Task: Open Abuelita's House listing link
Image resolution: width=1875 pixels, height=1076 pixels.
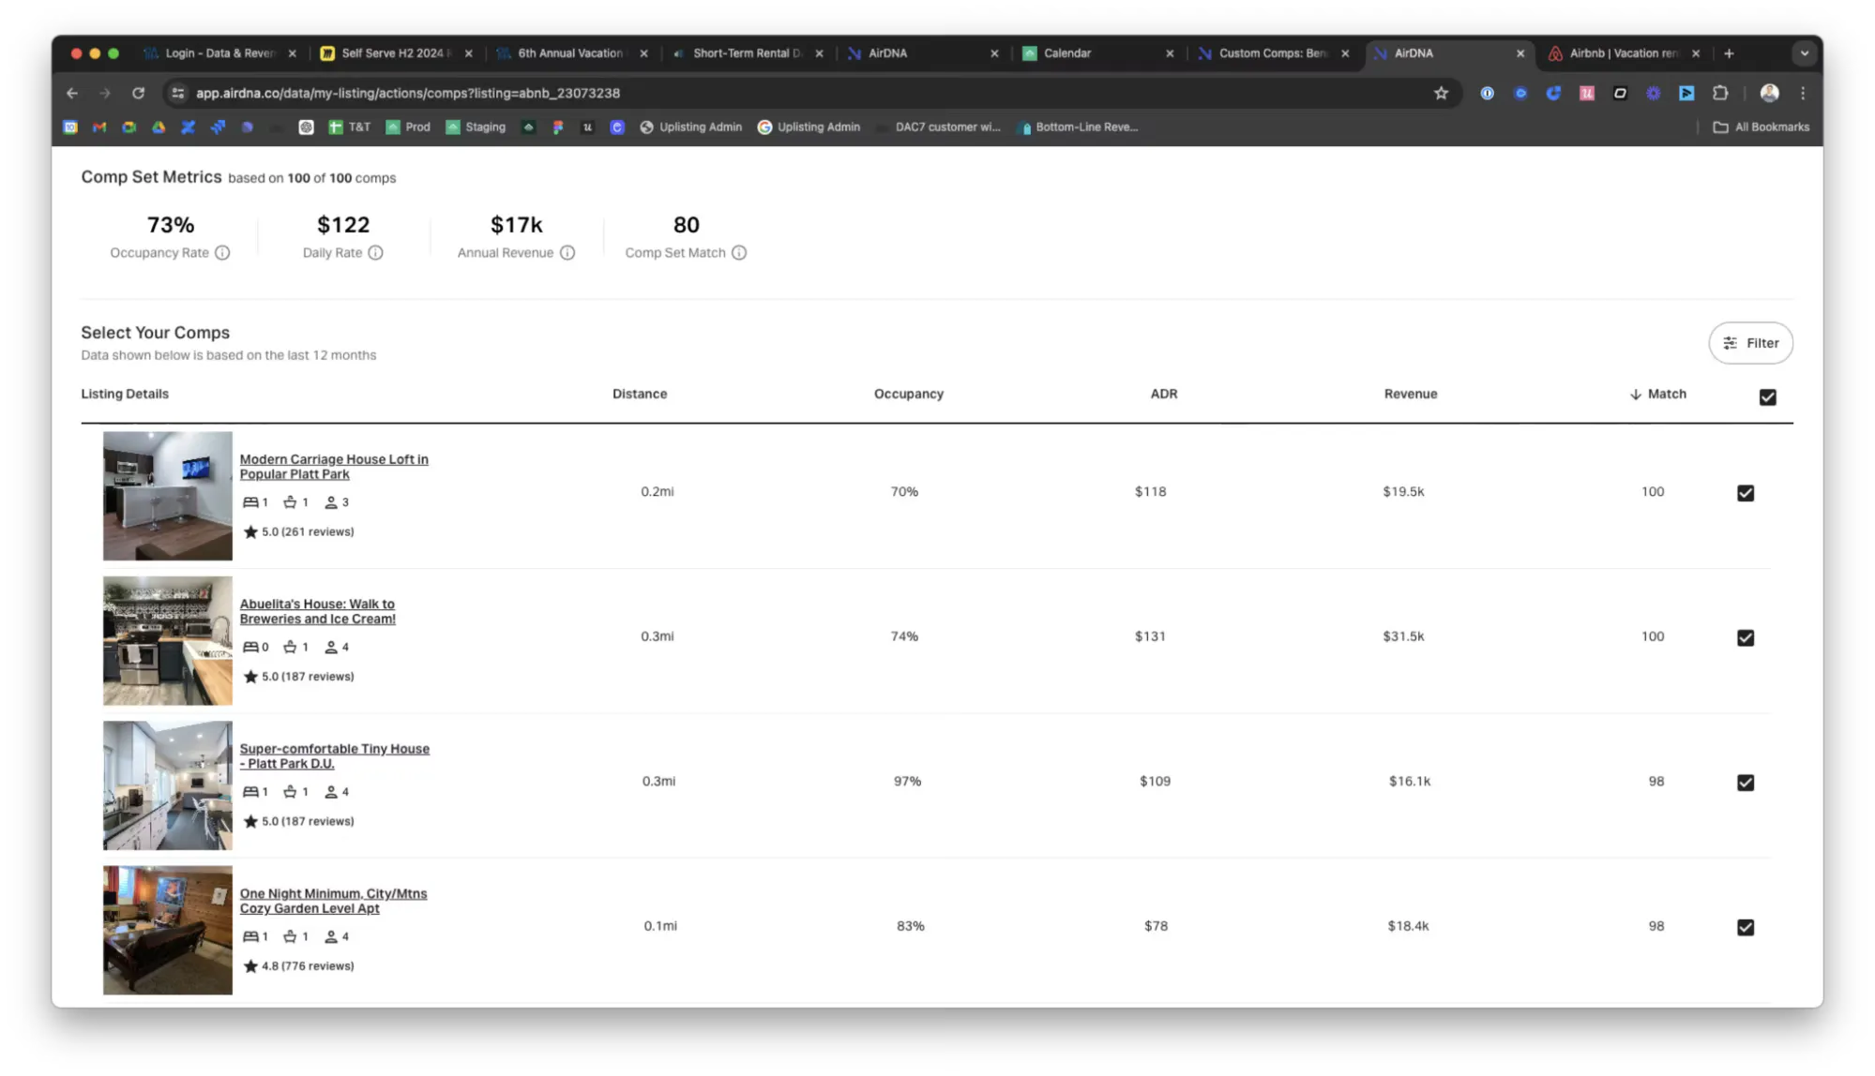Action: [317, 611]
